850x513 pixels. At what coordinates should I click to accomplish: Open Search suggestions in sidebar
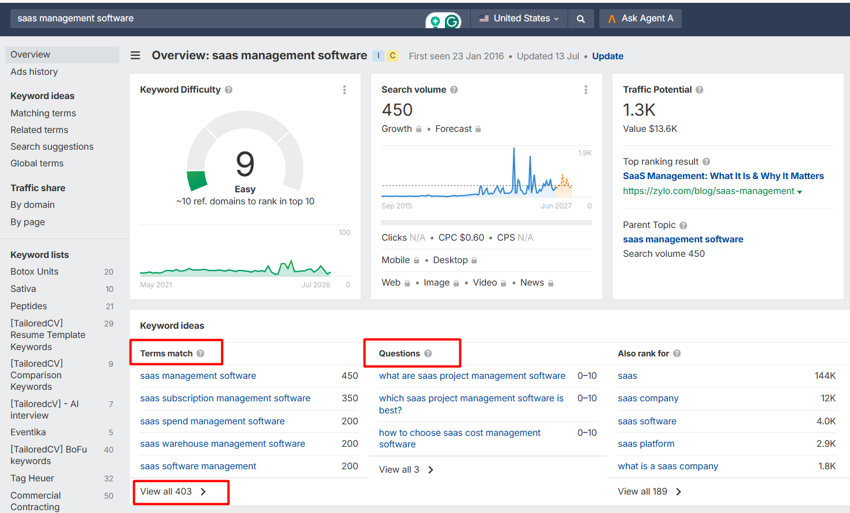click(x=52, y=147)
